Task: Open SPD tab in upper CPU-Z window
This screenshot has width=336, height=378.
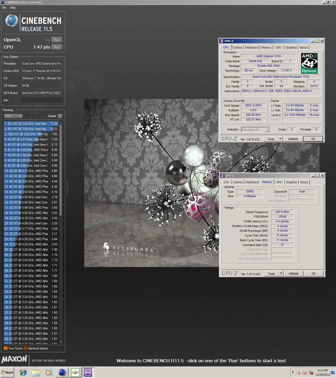Action: click(x=279, y=48)
